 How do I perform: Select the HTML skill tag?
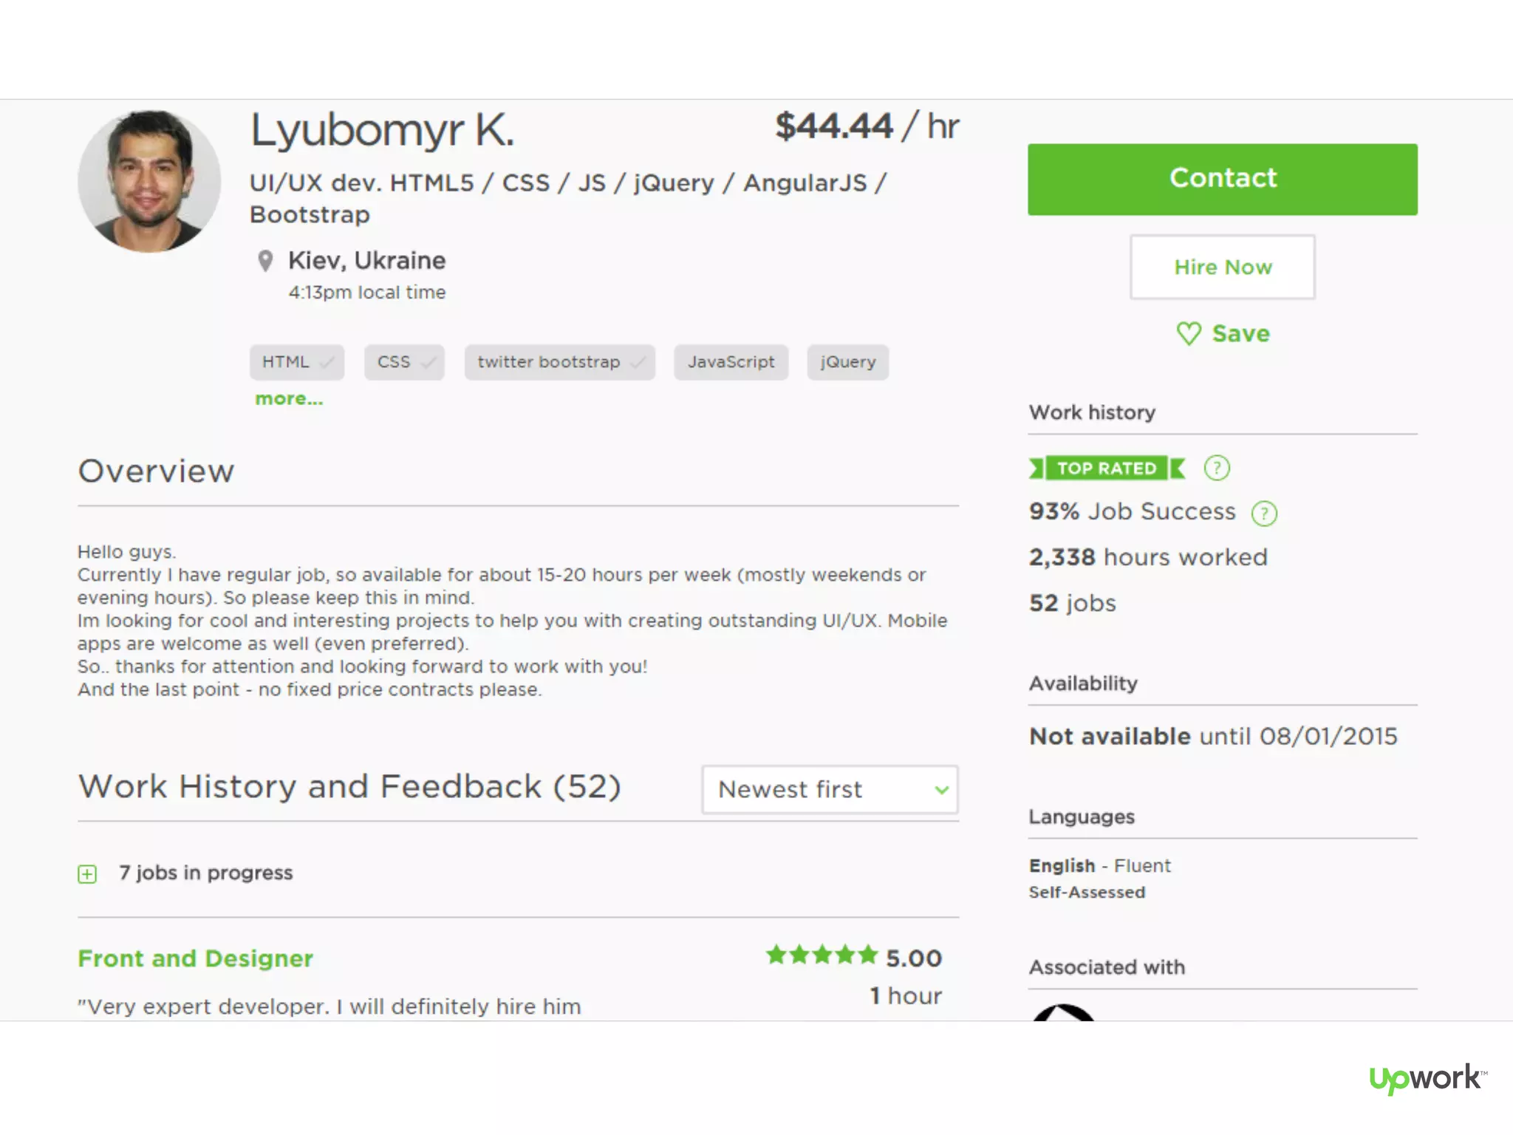(296, 362)
